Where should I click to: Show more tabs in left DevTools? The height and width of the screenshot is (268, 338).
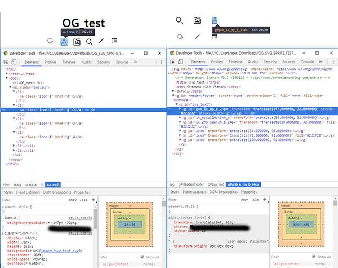pos(135,62)
